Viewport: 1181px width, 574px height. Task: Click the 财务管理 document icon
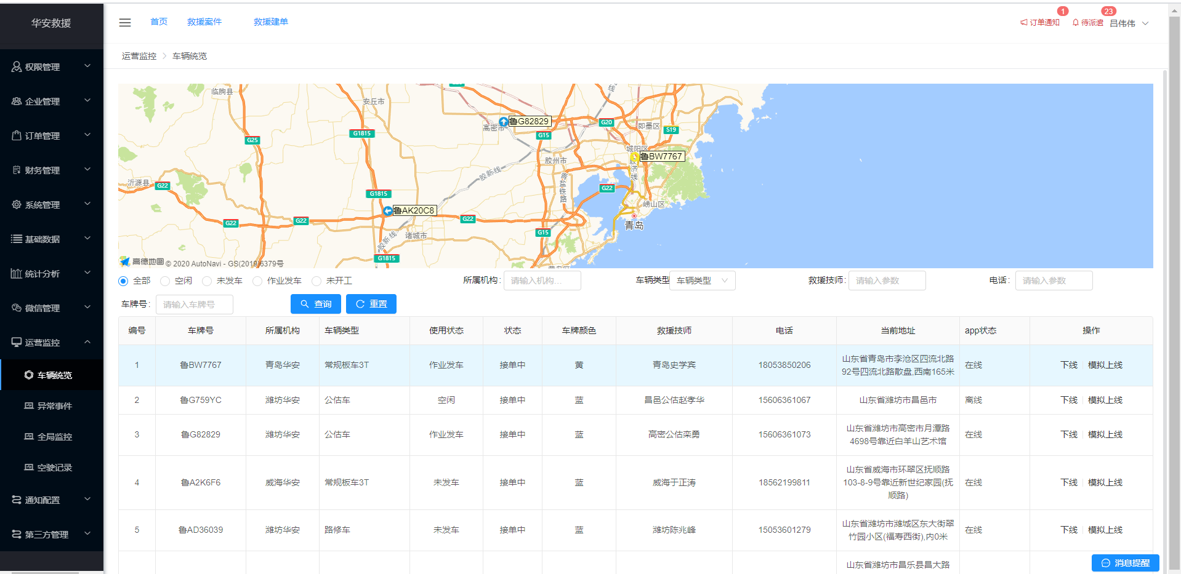[x=17, y=170]
